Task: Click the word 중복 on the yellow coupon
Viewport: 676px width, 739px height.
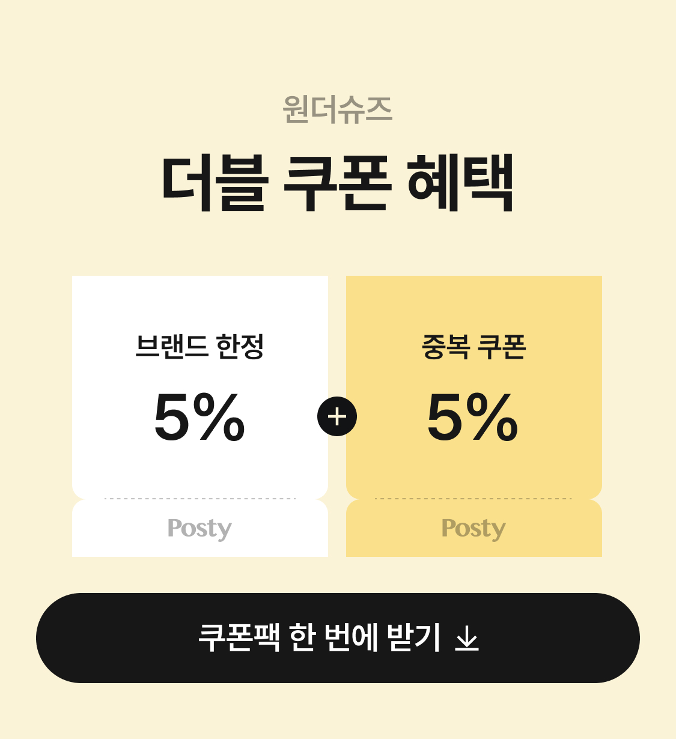Action: [445, 347]
